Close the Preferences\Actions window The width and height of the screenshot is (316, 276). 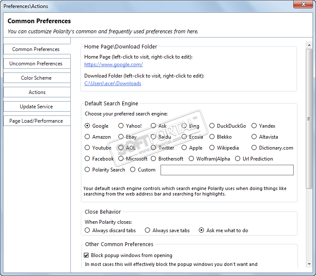pos(303,5)
